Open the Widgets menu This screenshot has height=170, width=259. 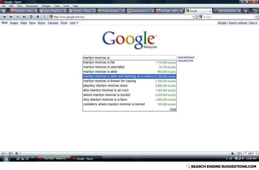pyautogui.click(x=46, y=6)
